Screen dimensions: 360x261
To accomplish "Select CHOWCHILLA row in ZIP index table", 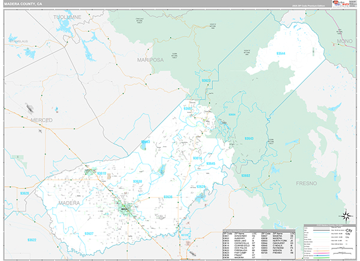I will (239, 243).
